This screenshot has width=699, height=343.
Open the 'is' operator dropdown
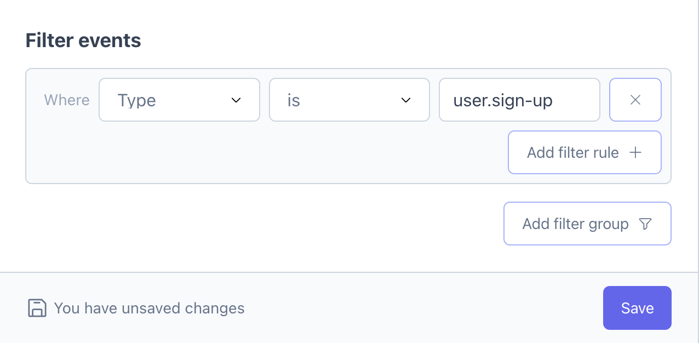coord(349,100)
